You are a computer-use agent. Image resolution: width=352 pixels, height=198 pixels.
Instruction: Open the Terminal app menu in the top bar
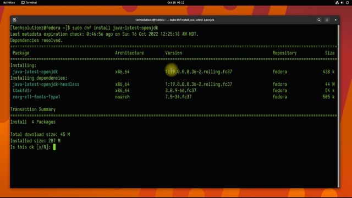[29, 2]
